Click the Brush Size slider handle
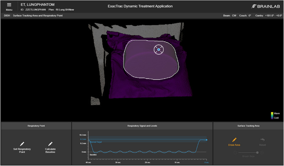The image size is (284, 166). (257, 153)
